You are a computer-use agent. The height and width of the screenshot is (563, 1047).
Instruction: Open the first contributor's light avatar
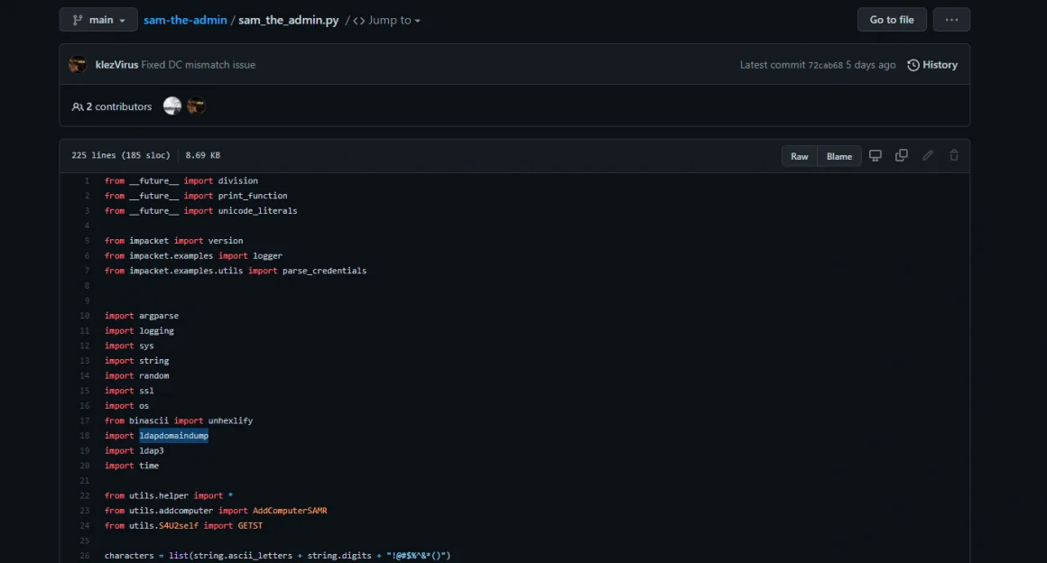(172, 106)
